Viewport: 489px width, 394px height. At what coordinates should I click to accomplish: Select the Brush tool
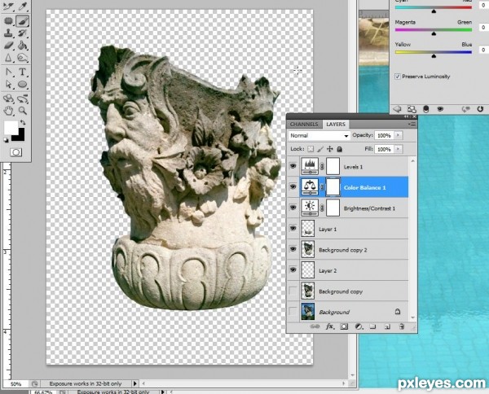click(x=23, y=20)
